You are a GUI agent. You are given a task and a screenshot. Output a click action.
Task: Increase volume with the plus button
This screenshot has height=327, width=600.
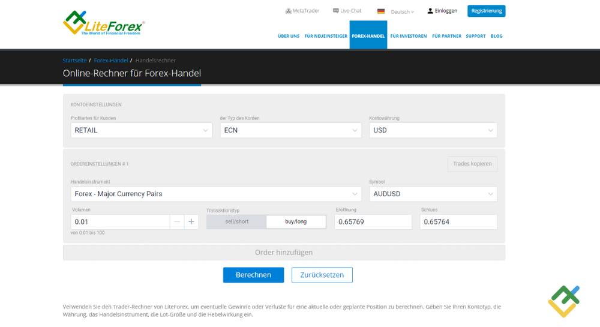(191, 221)
